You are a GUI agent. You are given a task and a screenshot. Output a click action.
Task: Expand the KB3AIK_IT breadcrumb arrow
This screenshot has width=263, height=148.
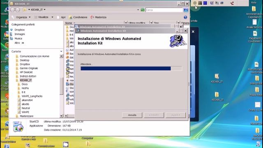45,9
